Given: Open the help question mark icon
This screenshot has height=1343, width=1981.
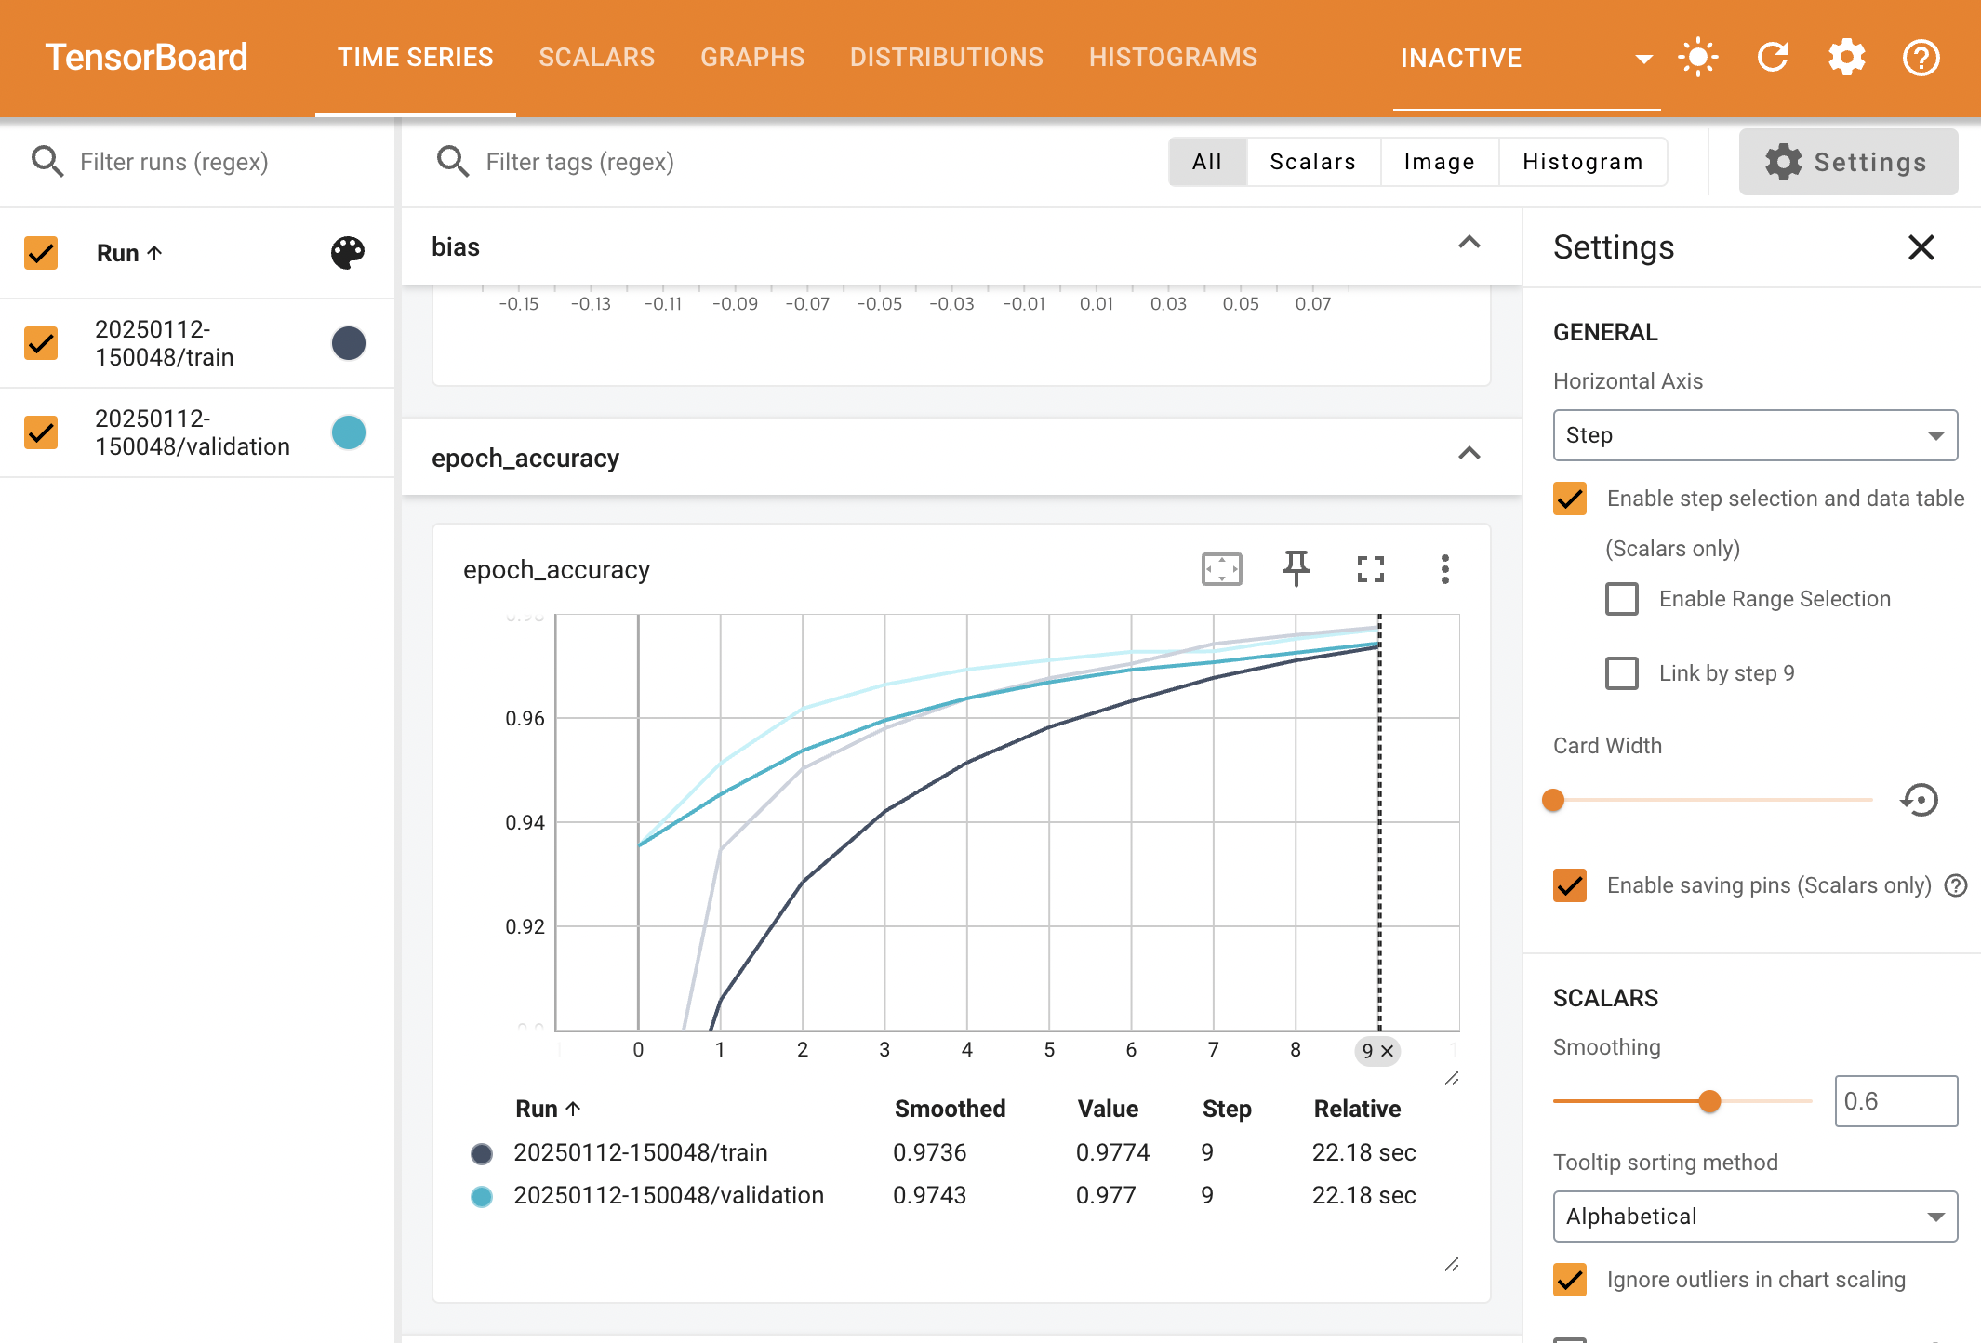Looking at the screenshot, I should coord(1921,58).
